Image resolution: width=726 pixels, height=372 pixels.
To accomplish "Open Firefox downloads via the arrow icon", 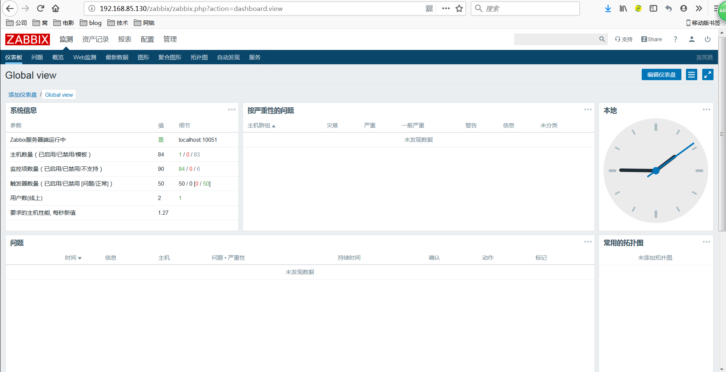I will [608, 8].
